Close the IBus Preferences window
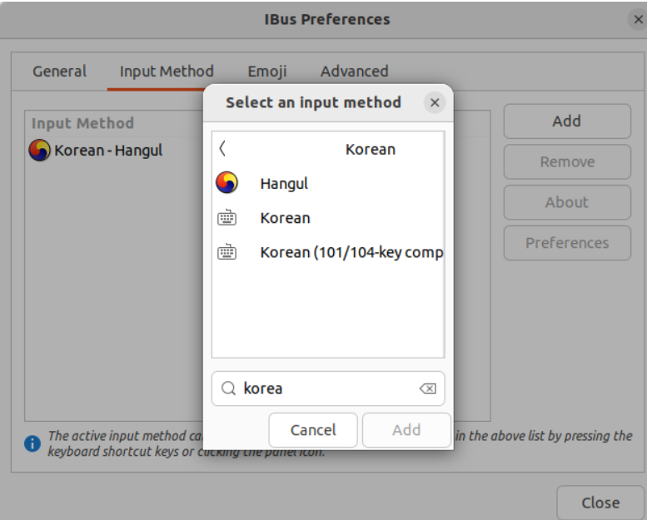Viewport: 647px width, 520px height. click(638, 19)
